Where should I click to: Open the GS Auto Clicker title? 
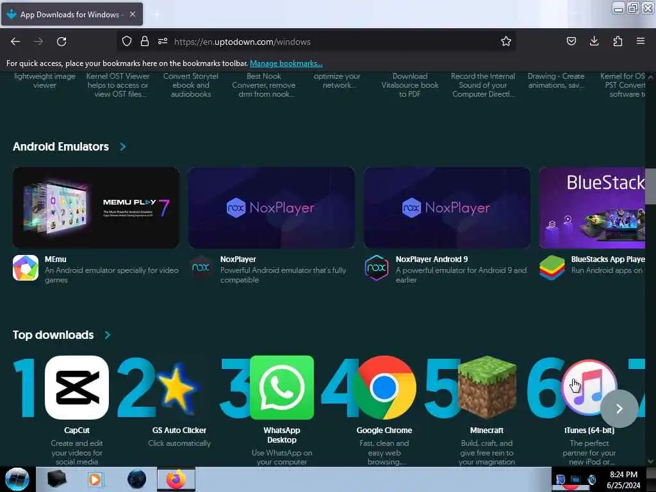click(x=179, y=430)
